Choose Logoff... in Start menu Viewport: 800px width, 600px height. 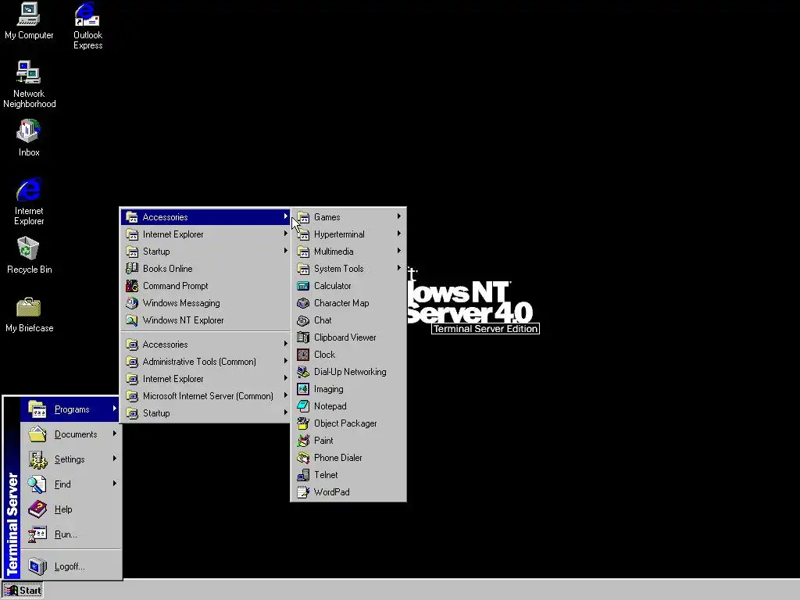tap(70, 566)
